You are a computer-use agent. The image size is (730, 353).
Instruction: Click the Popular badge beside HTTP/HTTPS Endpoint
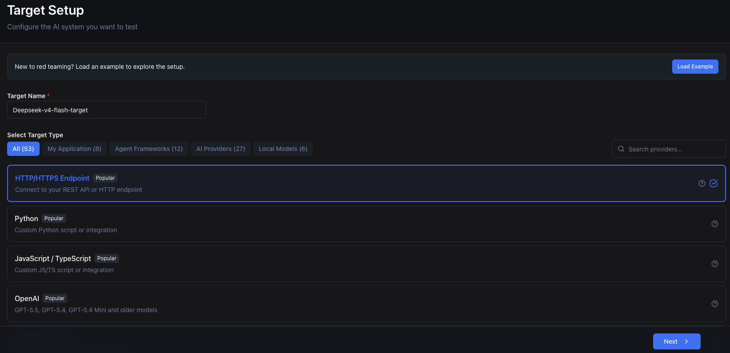pos(105,178)
